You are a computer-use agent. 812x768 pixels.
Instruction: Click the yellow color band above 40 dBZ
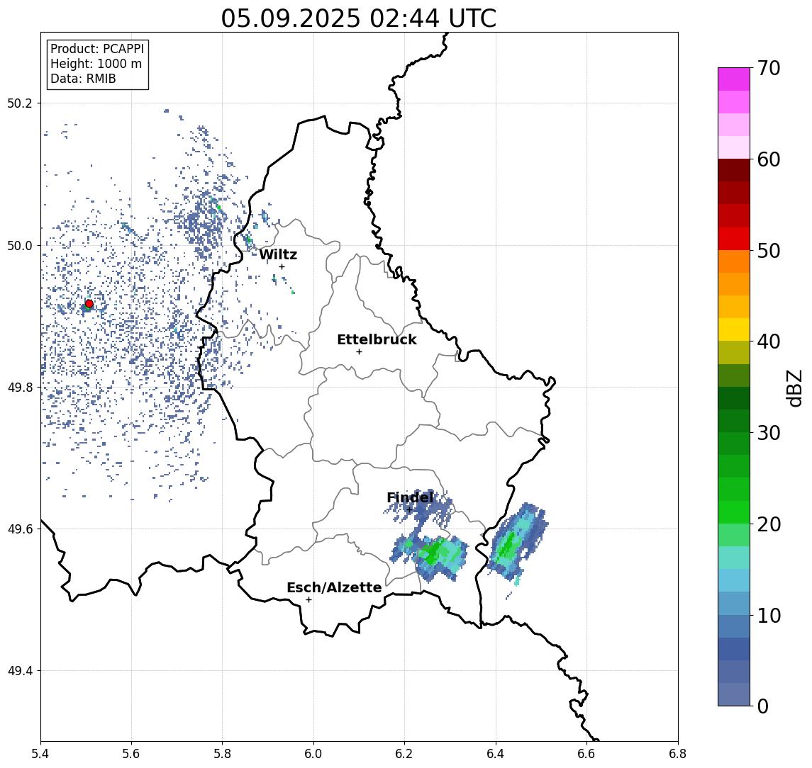coord(734,329)
